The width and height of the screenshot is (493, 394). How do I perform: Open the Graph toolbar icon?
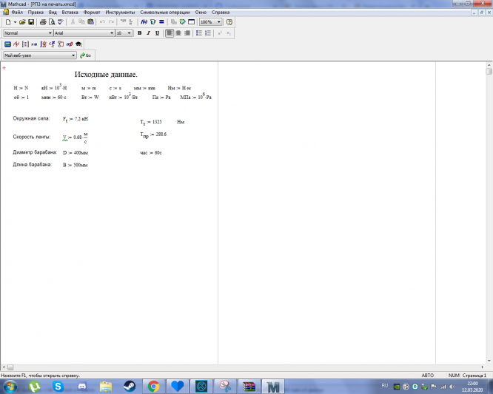pyautogui.click(x=16, y=44)
